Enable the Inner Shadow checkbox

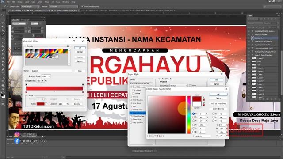click(131, 100)
